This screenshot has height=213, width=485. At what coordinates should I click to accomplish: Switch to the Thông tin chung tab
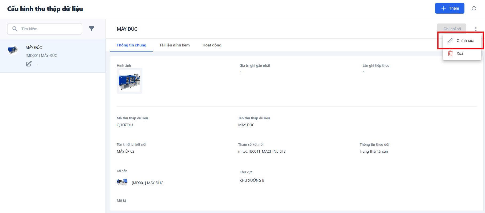[x=131, y=45]
